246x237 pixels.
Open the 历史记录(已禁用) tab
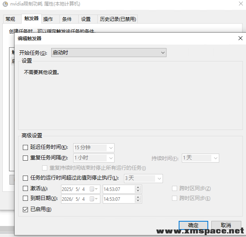coord(118,19)
